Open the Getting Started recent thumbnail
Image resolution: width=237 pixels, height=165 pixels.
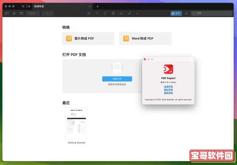click(76, 123)
